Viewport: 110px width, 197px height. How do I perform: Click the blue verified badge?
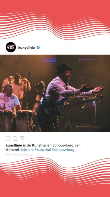coord(38,48)
